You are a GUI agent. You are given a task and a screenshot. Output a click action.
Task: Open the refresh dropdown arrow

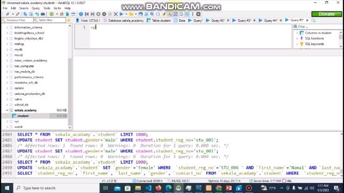(56, 14)
